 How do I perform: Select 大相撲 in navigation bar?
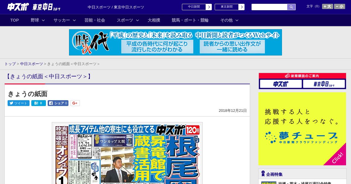click(x=154, y=20)
